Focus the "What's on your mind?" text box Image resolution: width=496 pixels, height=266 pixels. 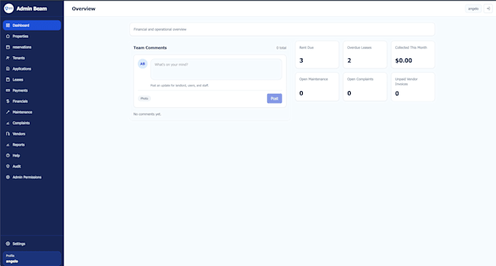(x=216, y=69)
